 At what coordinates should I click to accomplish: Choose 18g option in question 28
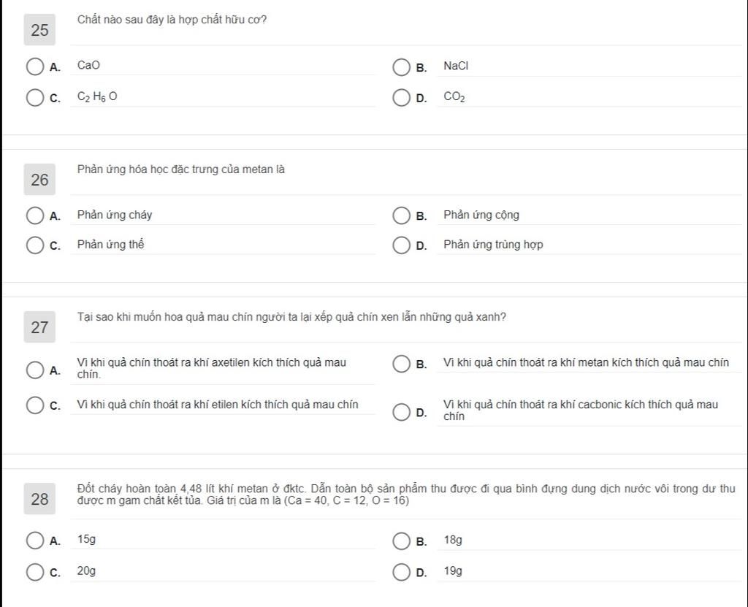click(401, 541)
